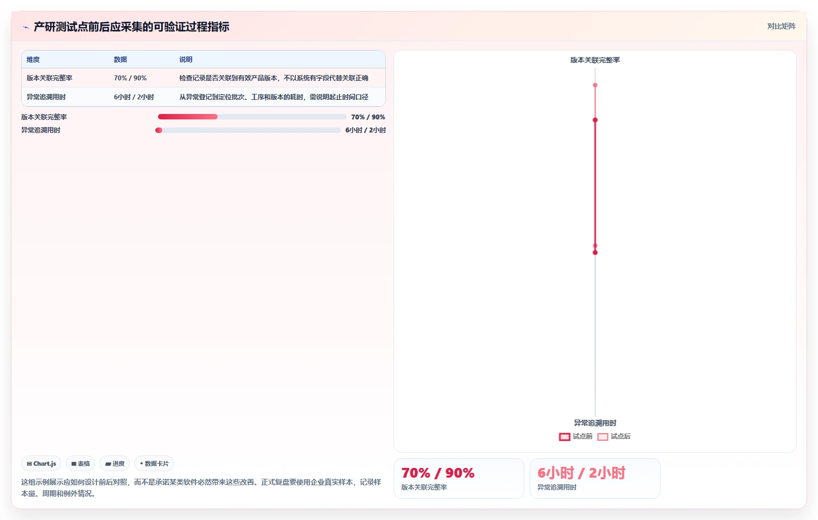The height and width of the screenshot is (520, 818).
Task: Open the 70% / 90% data card
Action: (459, 478)
